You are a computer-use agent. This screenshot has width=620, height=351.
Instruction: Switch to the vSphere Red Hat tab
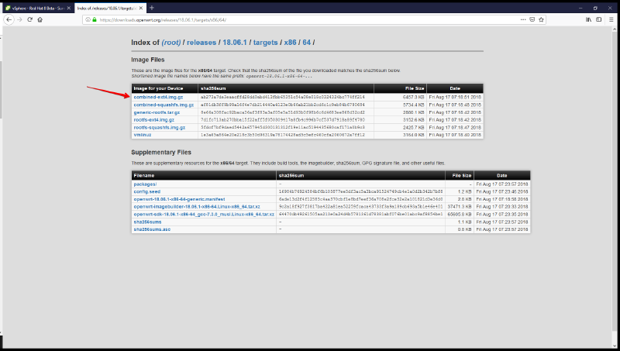tap(35, 6)
